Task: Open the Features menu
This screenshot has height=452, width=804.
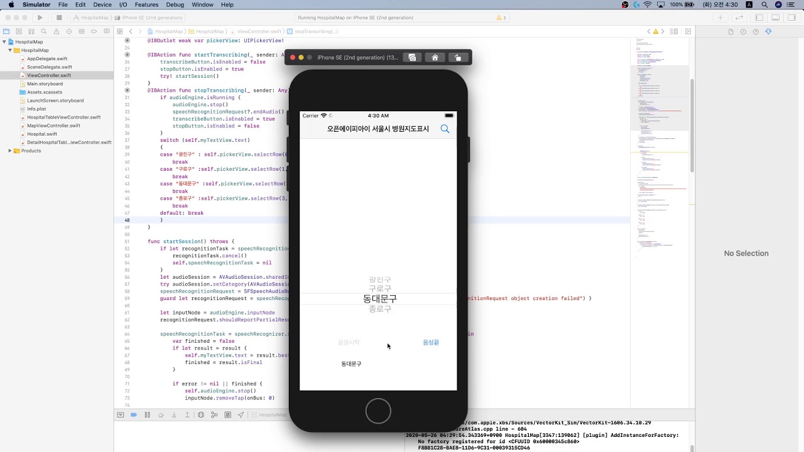Action: 147,4
